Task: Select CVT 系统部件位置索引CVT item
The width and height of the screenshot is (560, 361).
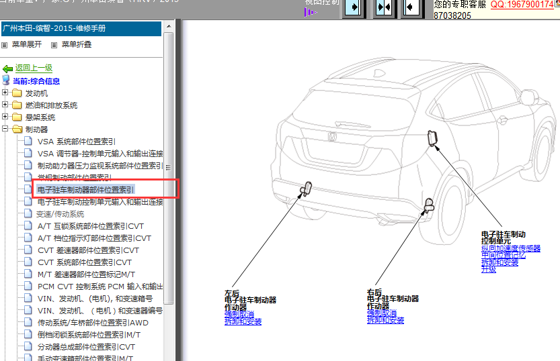Action: click(85, 262)
